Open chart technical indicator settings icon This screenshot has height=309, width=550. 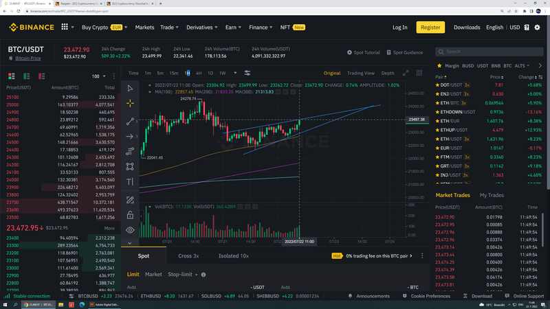[247, 73]
